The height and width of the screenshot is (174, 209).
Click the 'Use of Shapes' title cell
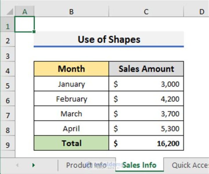coord(109,39)
